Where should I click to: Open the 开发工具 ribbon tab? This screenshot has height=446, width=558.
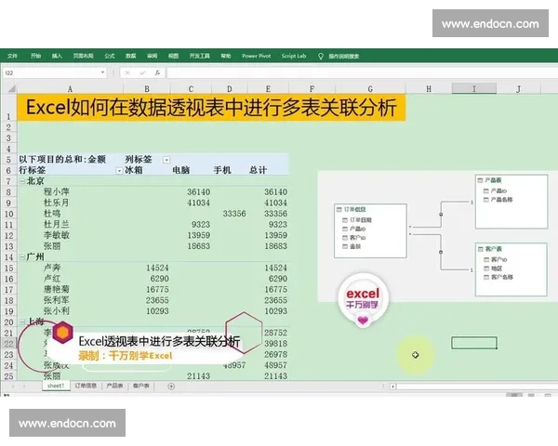tap(200, 56)
